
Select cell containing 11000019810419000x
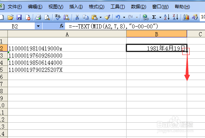(67, 48)
